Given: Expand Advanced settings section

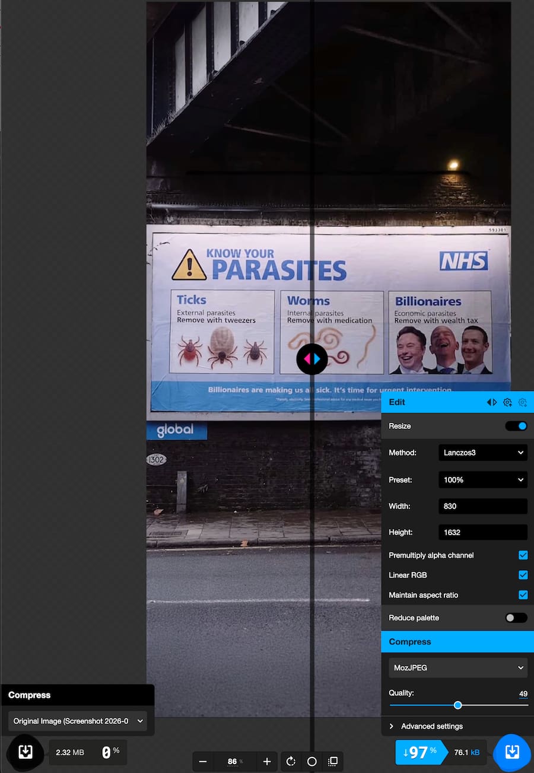Looking at the screenshot, I should pos(431,726).
